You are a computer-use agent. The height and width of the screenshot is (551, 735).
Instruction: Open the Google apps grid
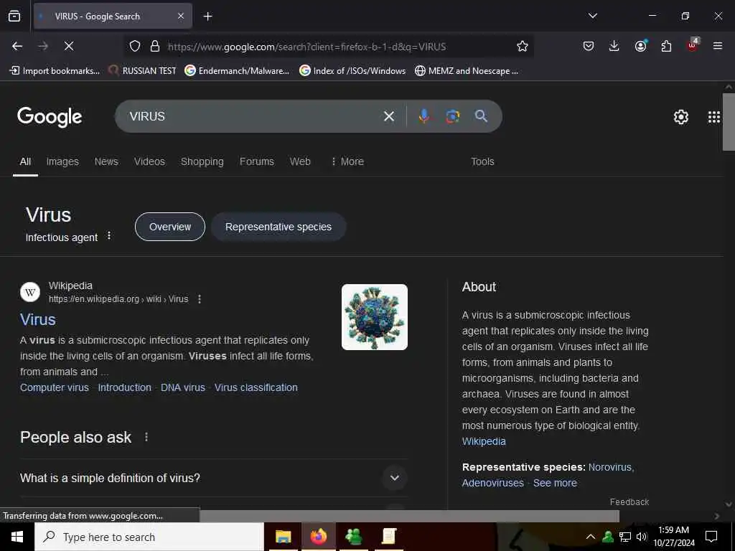713,117
